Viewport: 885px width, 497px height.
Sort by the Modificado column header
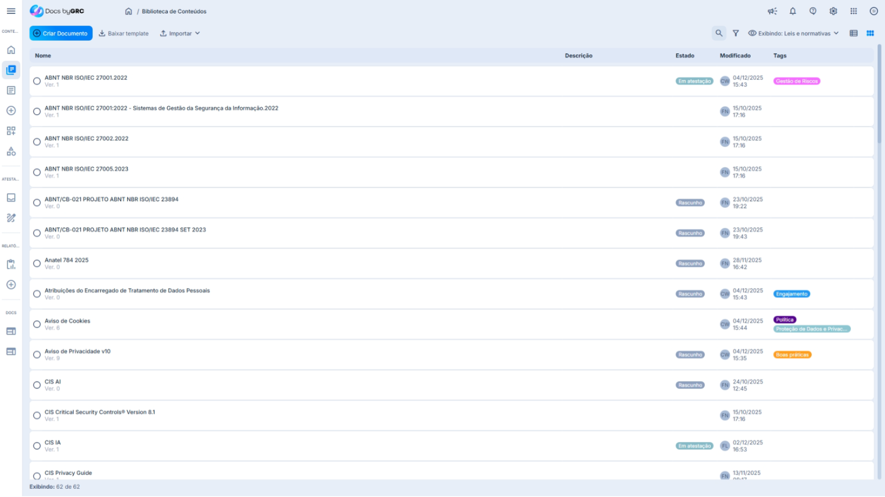point(735,56)
